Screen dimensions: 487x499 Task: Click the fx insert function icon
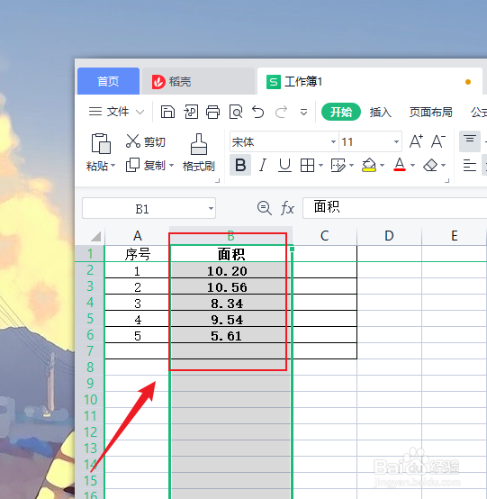point(287,208)
